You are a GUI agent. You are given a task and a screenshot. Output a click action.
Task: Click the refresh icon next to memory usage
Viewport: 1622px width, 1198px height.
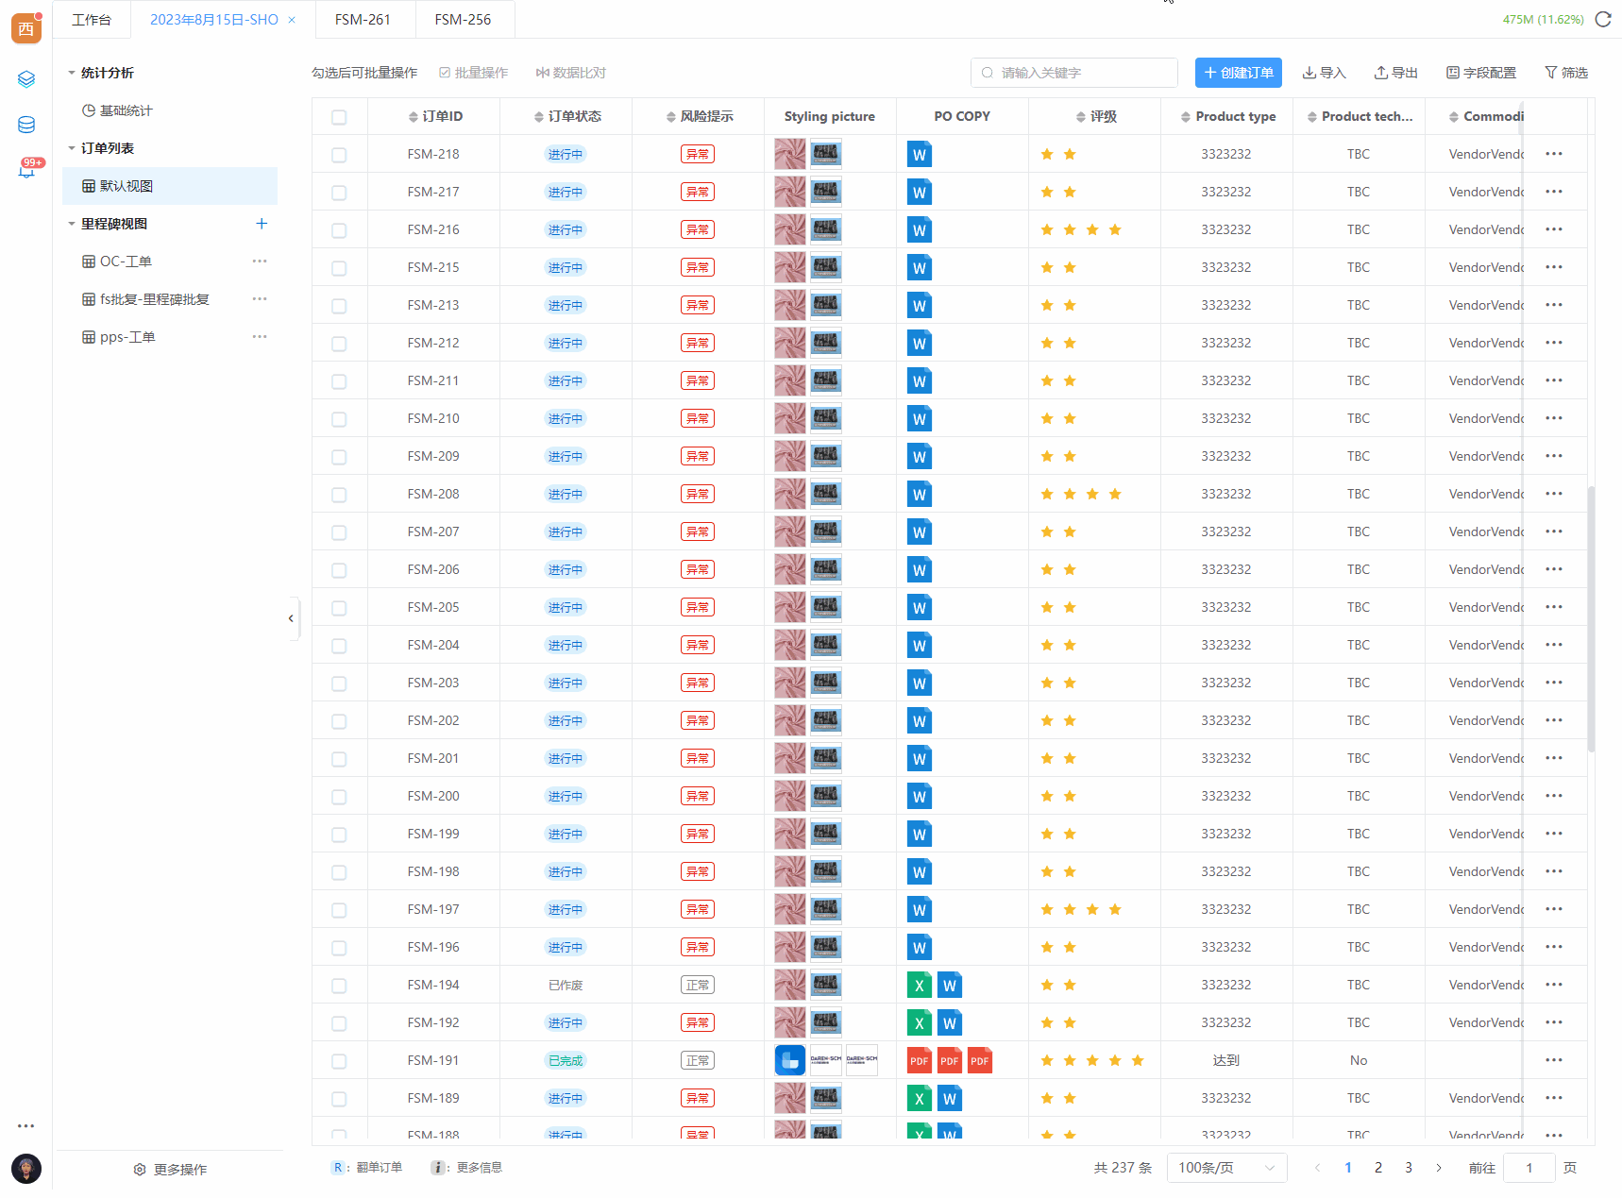click(x=1603, y=19)
